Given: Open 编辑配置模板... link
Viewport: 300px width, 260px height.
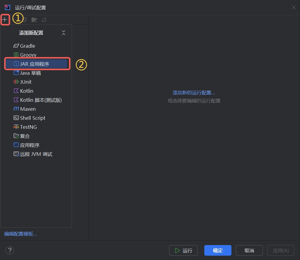Looking at the screenshot, I should (x=21, y=234).
